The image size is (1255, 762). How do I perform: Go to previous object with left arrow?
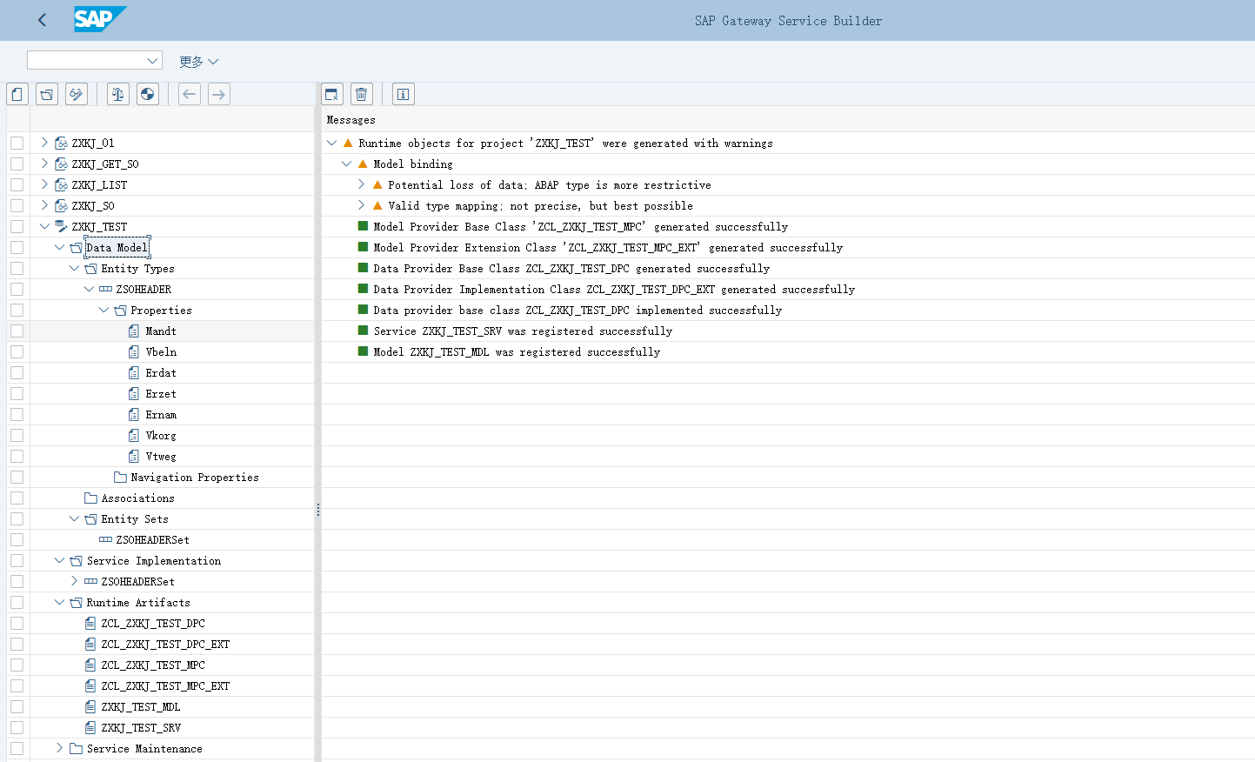point(190,94)
